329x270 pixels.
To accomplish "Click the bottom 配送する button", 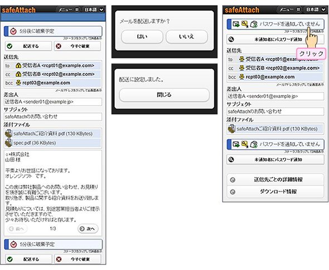I will pos(28,259).
